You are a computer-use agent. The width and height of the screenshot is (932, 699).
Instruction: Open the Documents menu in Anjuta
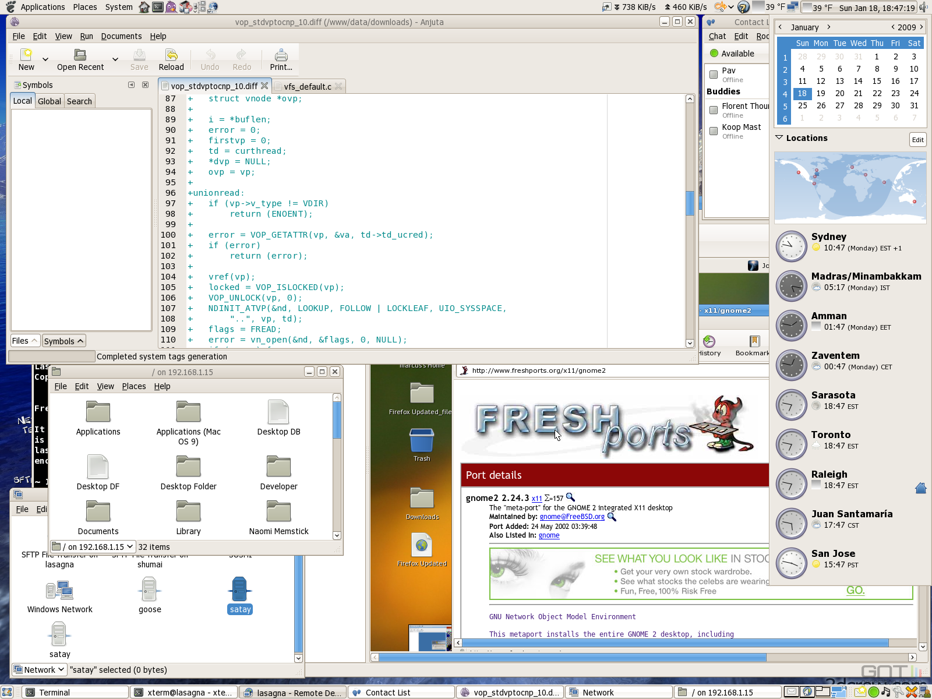(121, 36)
